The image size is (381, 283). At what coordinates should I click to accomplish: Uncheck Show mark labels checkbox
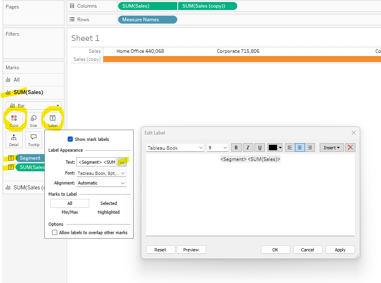point(70,139)
